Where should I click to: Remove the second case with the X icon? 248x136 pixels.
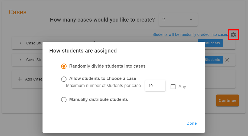pos(227,60)
